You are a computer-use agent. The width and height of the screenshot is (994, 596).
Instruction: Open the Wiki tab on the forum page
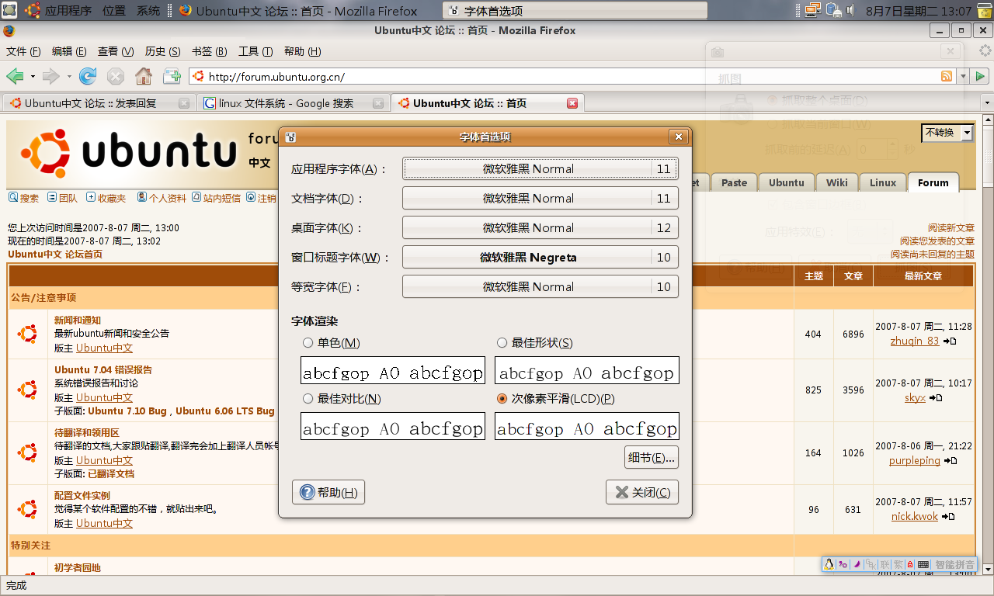pos(837,182)
